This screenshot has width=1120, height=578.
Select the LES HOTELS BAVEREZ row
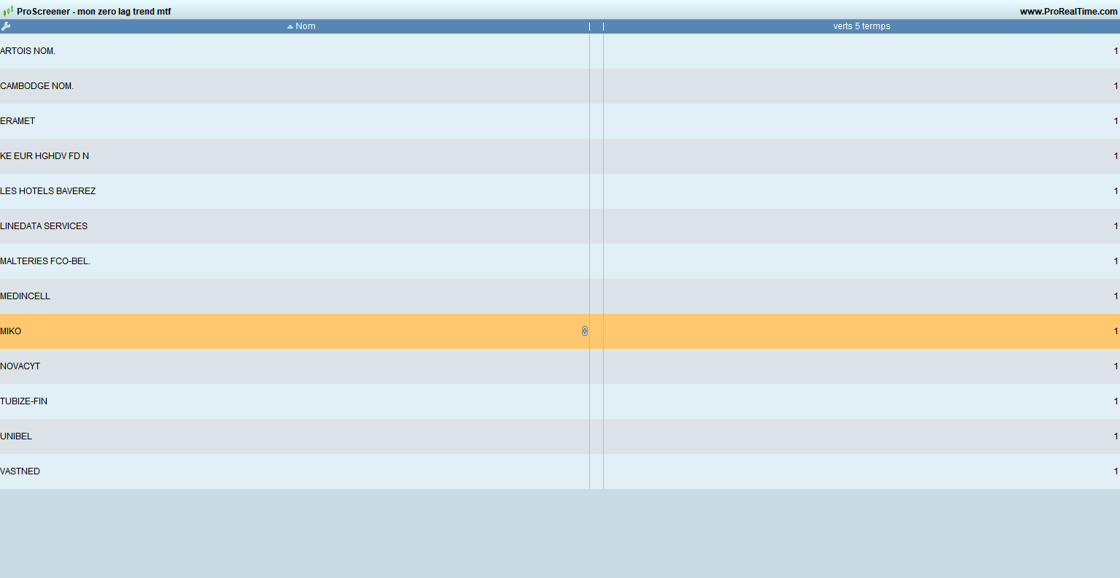560,191
